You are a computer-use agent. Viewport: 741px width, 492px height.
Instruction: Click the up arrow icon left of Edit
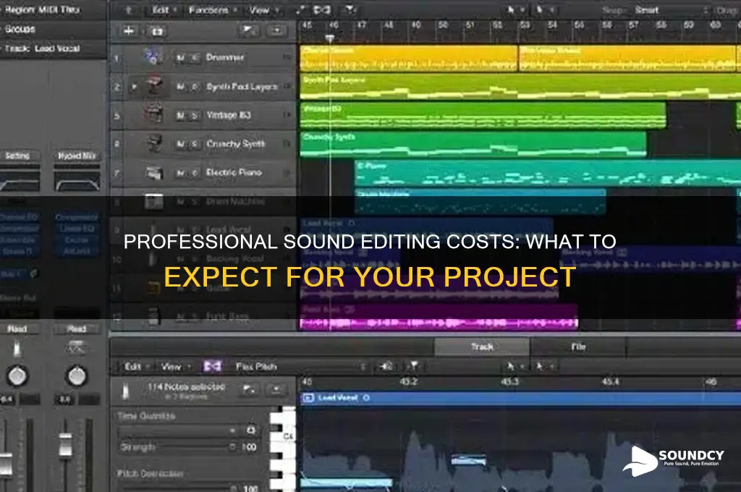coord(129,9)
